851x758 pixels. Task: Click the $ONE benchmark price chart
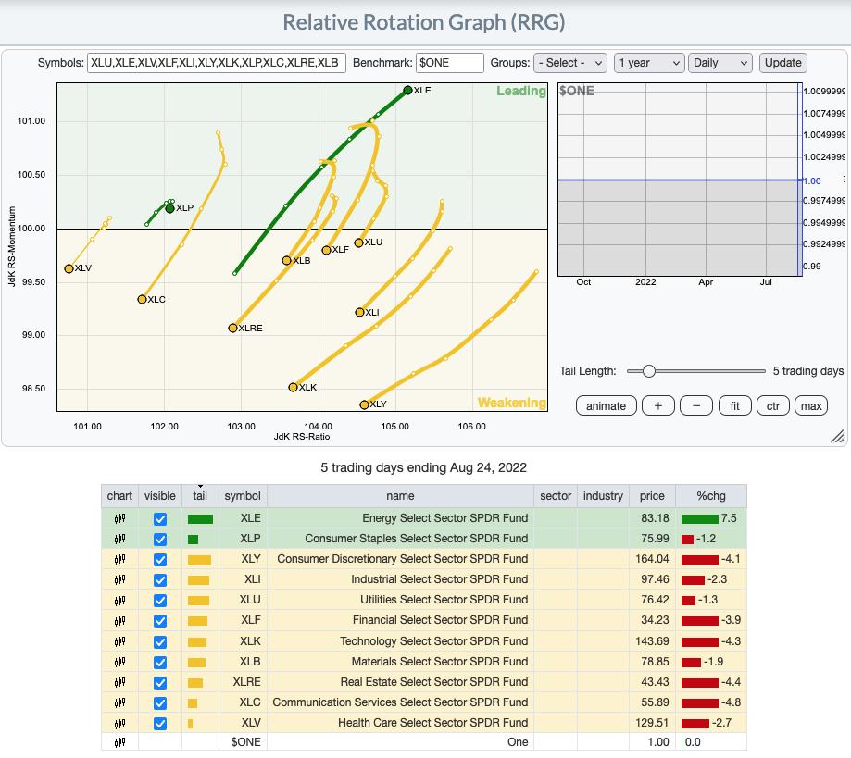[680, 180]
